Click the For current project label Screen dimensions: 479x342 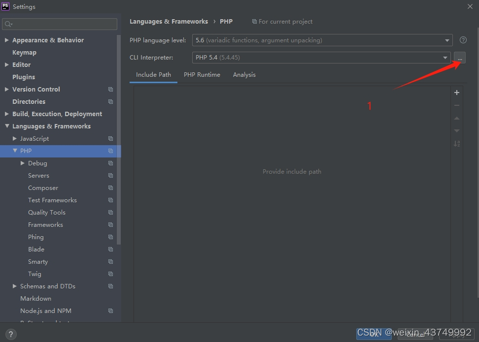[282, 21]
